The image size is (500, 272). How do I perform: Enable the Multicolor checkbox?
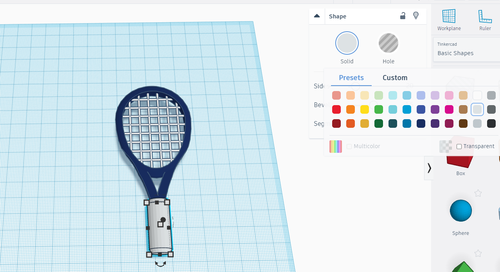click(349, 146)
